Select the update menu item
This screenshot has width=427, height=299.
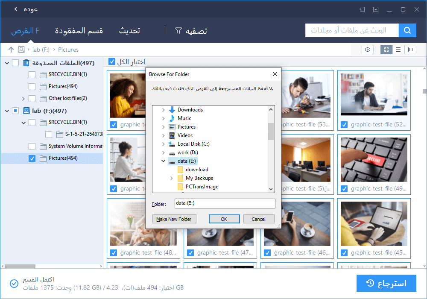(129, 31)
